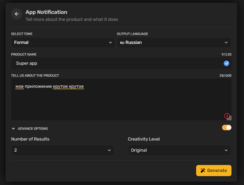
Task: Open the Number of Results dropdown
Action: tap(63, 150)
